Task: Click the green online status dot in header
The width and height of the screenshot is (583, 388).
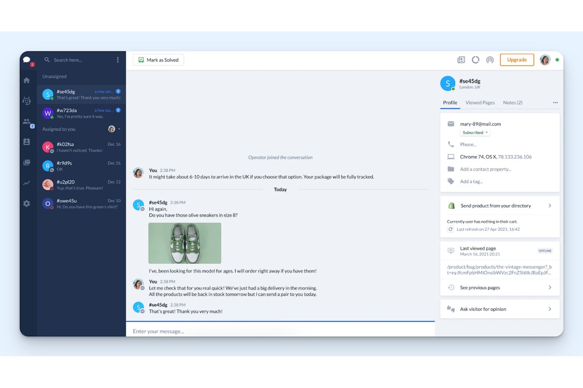Action: 557,60
